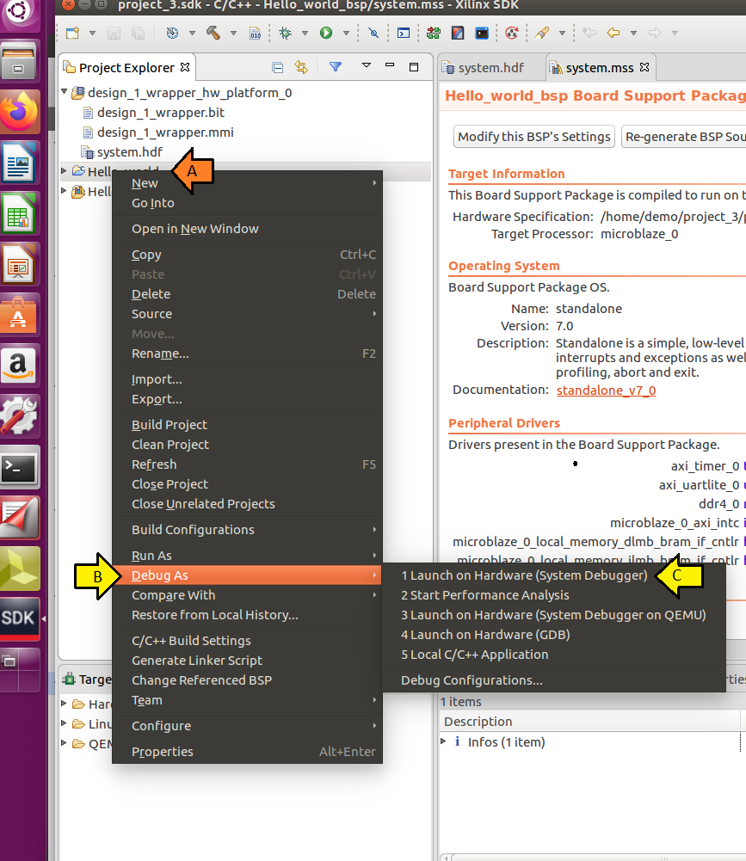Open the Project Explorer view menu arrow

[367, 65]
